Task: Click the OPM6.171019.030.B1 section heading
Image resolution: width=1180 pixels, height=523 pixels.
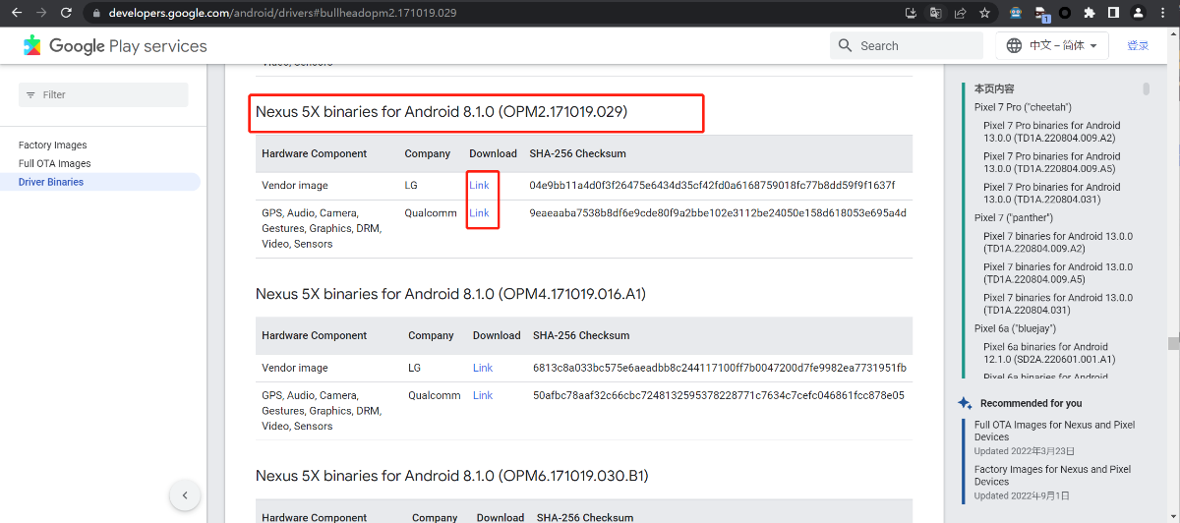Action: (452, 476)
